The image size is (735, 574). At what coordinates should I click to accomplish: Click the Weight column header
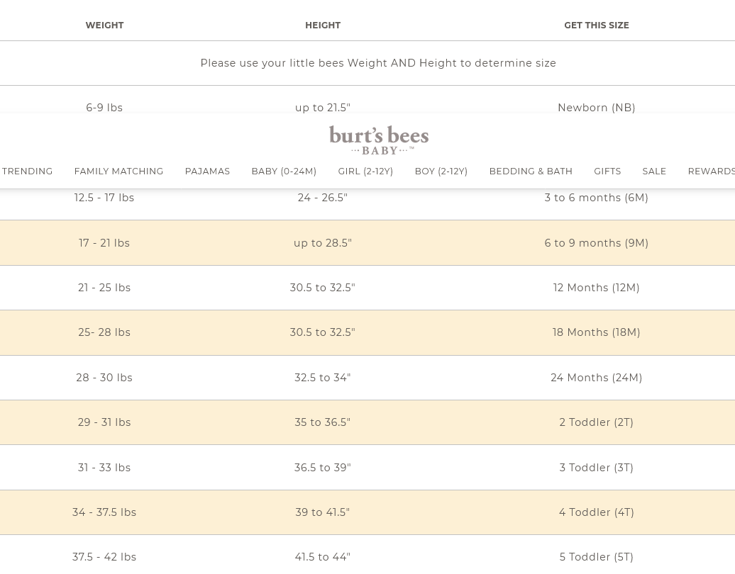[104, 26]
